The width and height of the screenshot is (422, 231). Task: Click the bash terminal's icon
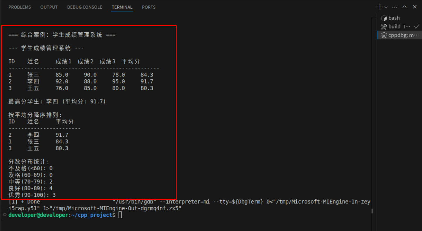384,18
